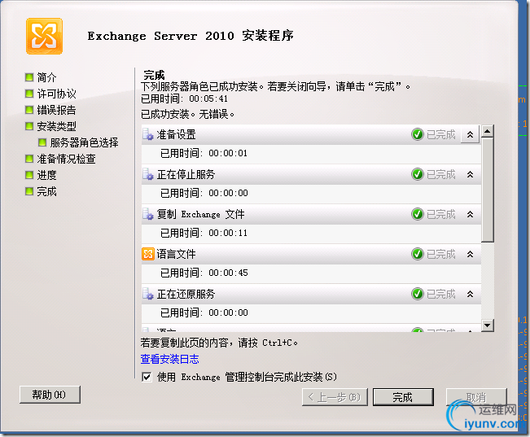The width and height of the screenshot is (530, 437).
Task: Click green square beside 简介 step
Action: [29, 77]
